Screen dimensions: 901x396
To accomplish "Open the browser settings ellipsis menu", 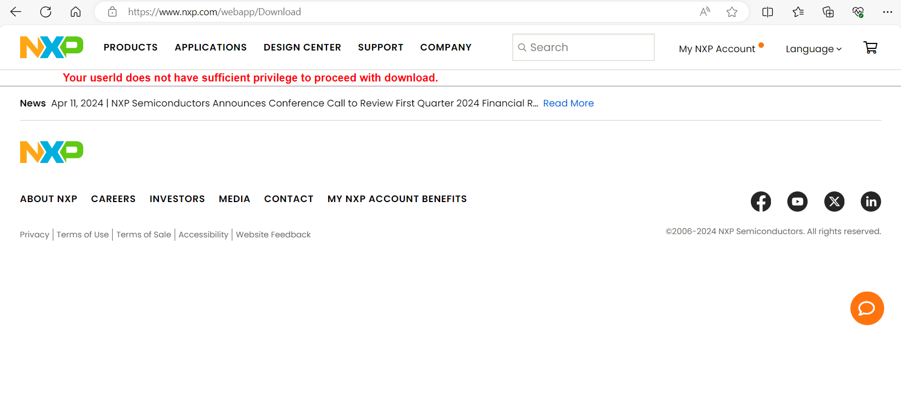I will (887, 12).
